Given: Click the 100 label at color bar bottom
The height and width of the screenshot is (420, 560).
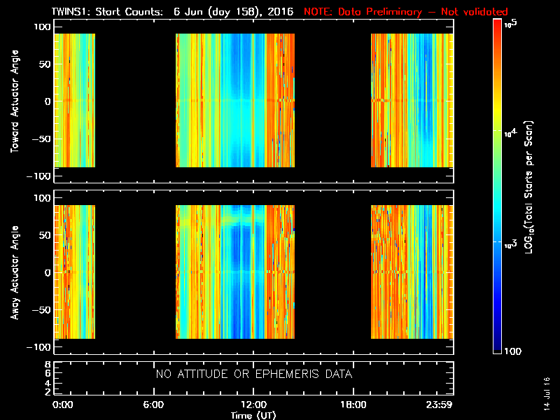Looking at the screenshot, I should tap(512, 351).
